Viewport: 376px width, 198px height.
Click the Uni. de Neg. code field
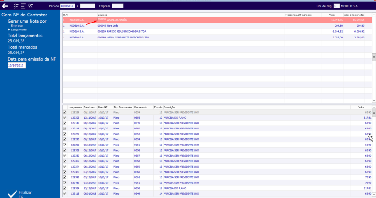337,6
